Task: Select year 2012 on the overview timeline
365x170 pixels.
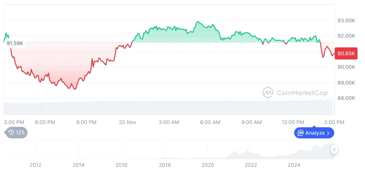Action: [35, 165]
